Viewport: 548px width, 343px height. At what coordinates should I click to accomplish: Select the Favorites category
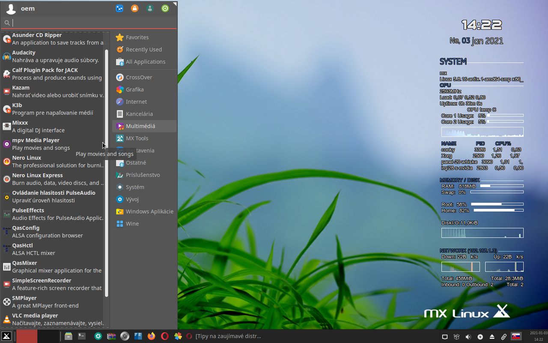coord(144,38)
